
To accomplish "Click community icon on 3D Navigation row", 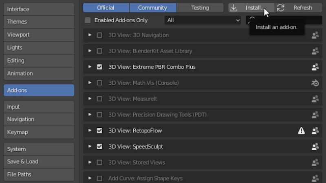I will (315, 35).
